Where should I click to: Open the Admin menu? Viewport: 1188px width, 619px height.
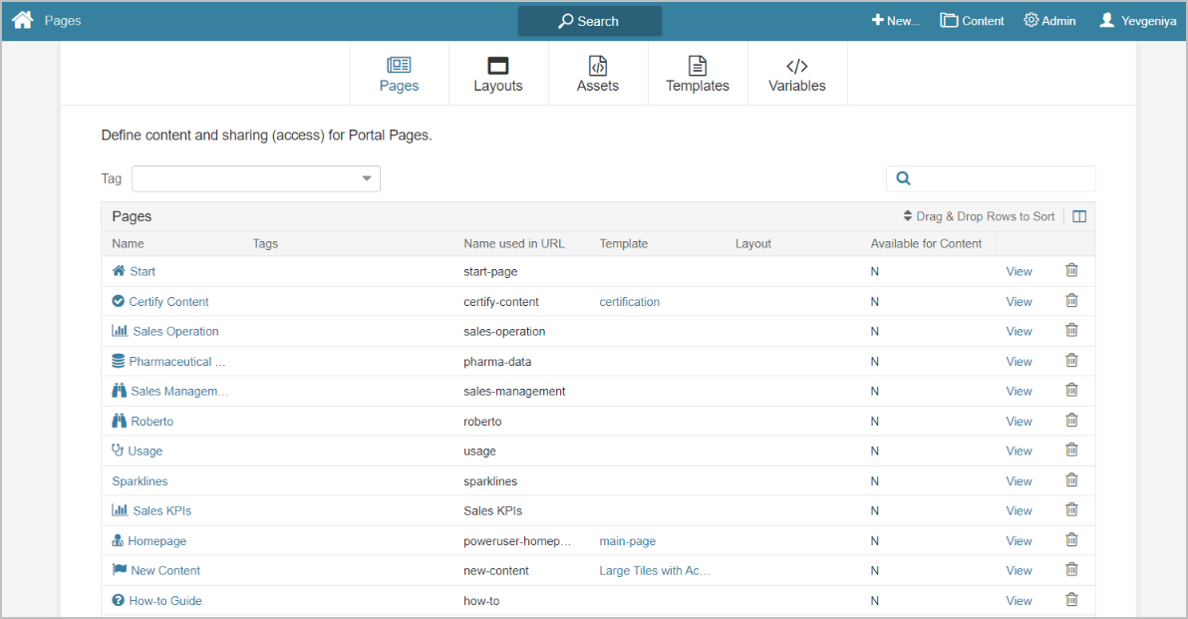1049,20
